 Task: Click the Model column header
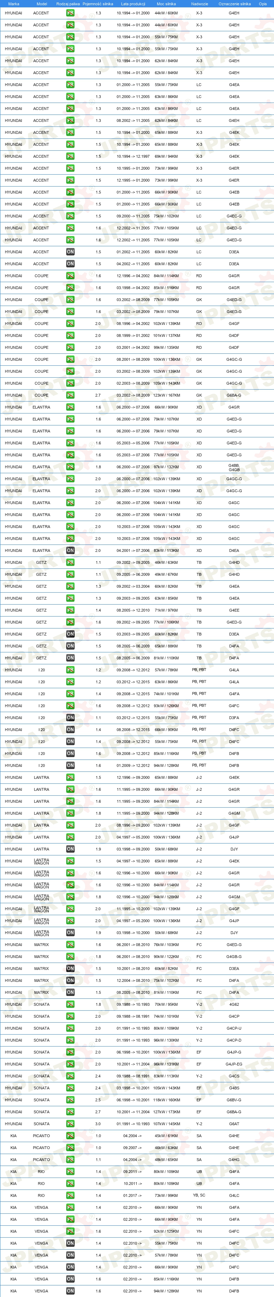(x=42, y=4)
